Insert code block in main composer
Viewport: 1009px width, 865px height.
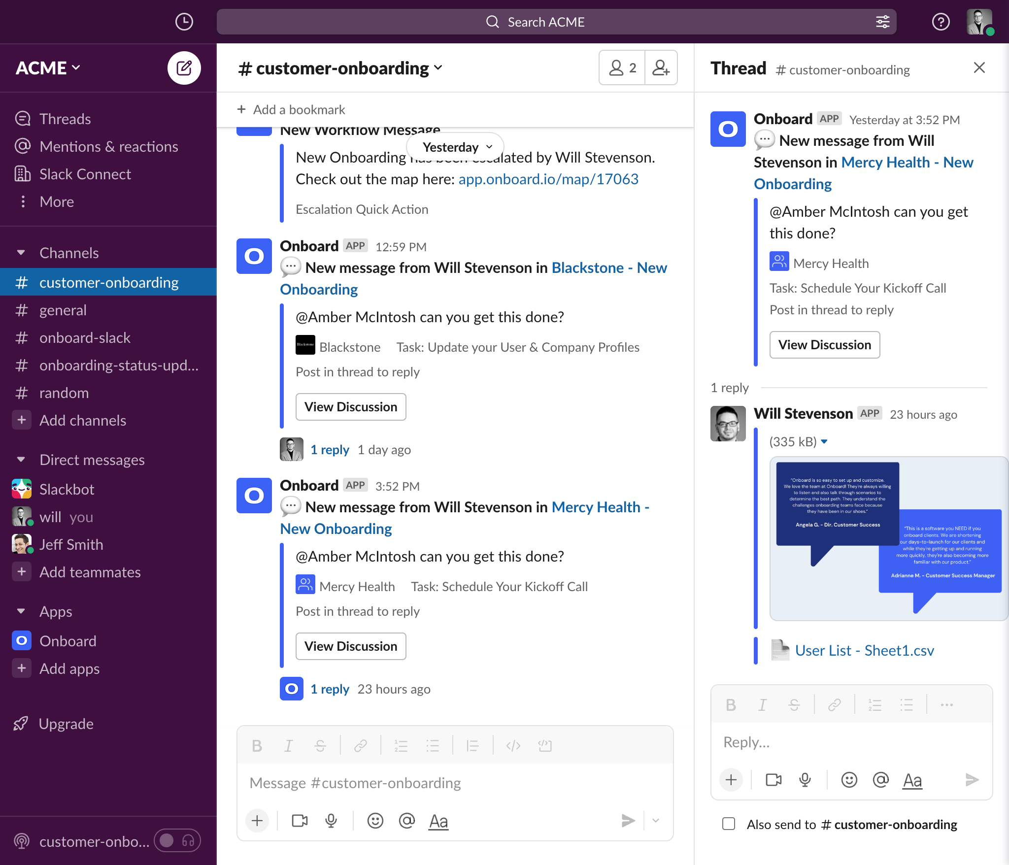(x=545, y=746)
